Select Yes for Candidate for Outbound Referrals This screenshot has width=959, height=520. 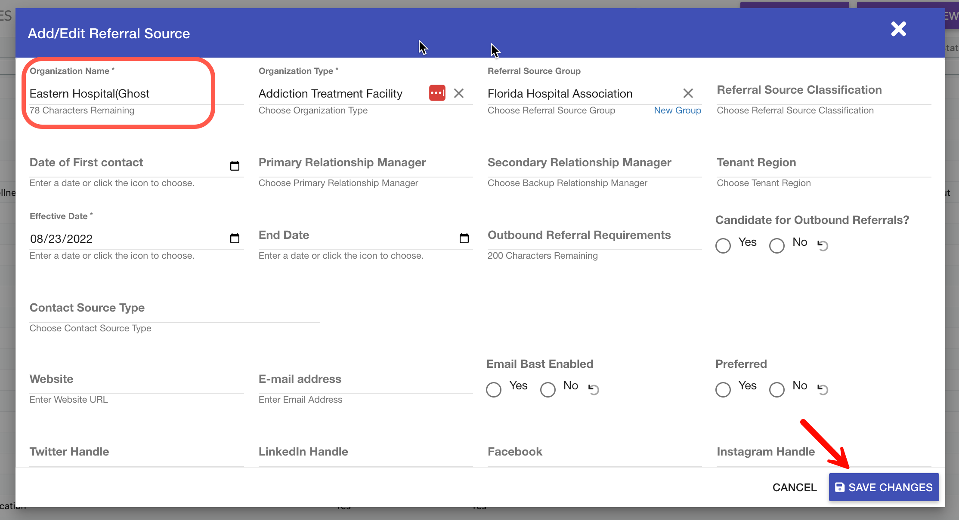[723, 246]
